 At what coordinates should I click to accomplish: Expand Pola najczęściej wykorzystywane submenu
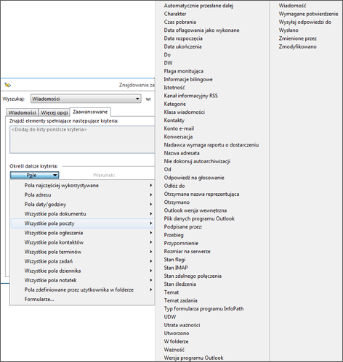point(83,186)
